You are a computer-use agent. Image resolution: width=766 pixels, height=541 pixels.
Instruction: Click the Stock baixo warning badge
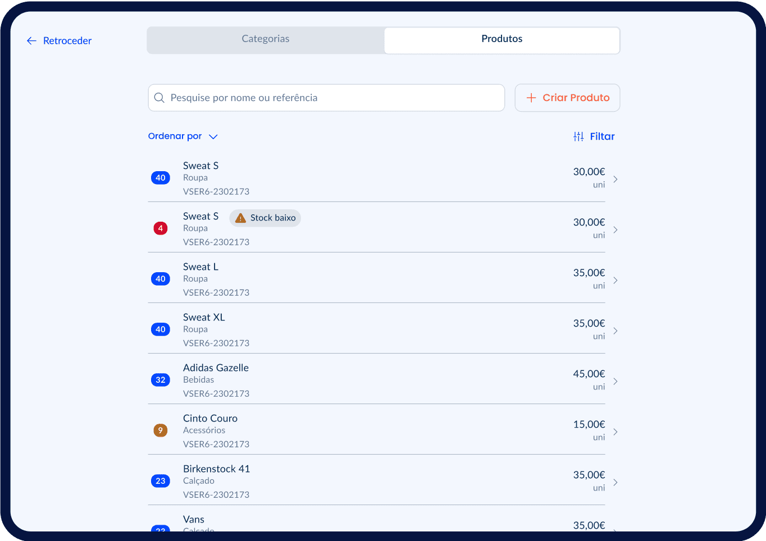coord(265,218)
